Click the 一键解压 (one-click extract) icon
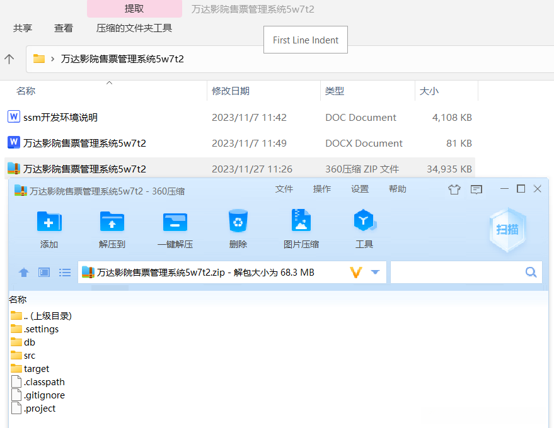Screen dimensions: 554x428 tap(175, 222)
